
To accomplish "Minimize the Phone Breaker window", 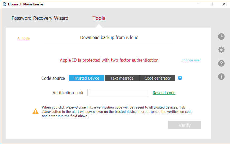I will click(199, 4).
